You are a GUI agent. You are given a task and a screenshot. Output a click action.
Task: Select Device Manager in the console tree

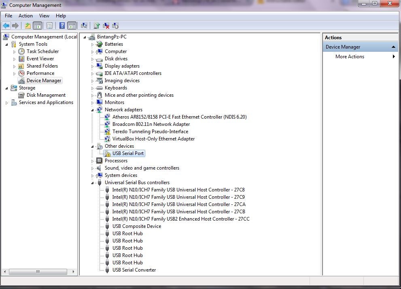pos(44,81)
